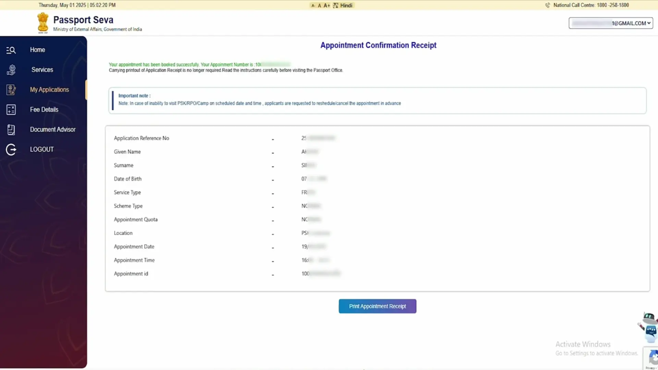Click the date and time at top left
Viewport: 658px width, 370px height.
click(x=77, y=5)
